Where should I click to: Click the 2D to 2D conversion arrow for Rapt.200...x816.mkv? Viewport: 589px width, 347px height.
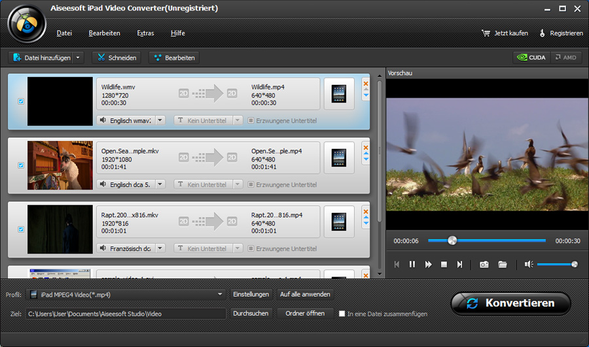(x=207, y=222)
